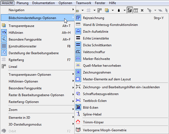Click the Bild-Ecken icon
The width and height of the screenshot is (169, 134).
pyautogui.click(x=78, y=107)
